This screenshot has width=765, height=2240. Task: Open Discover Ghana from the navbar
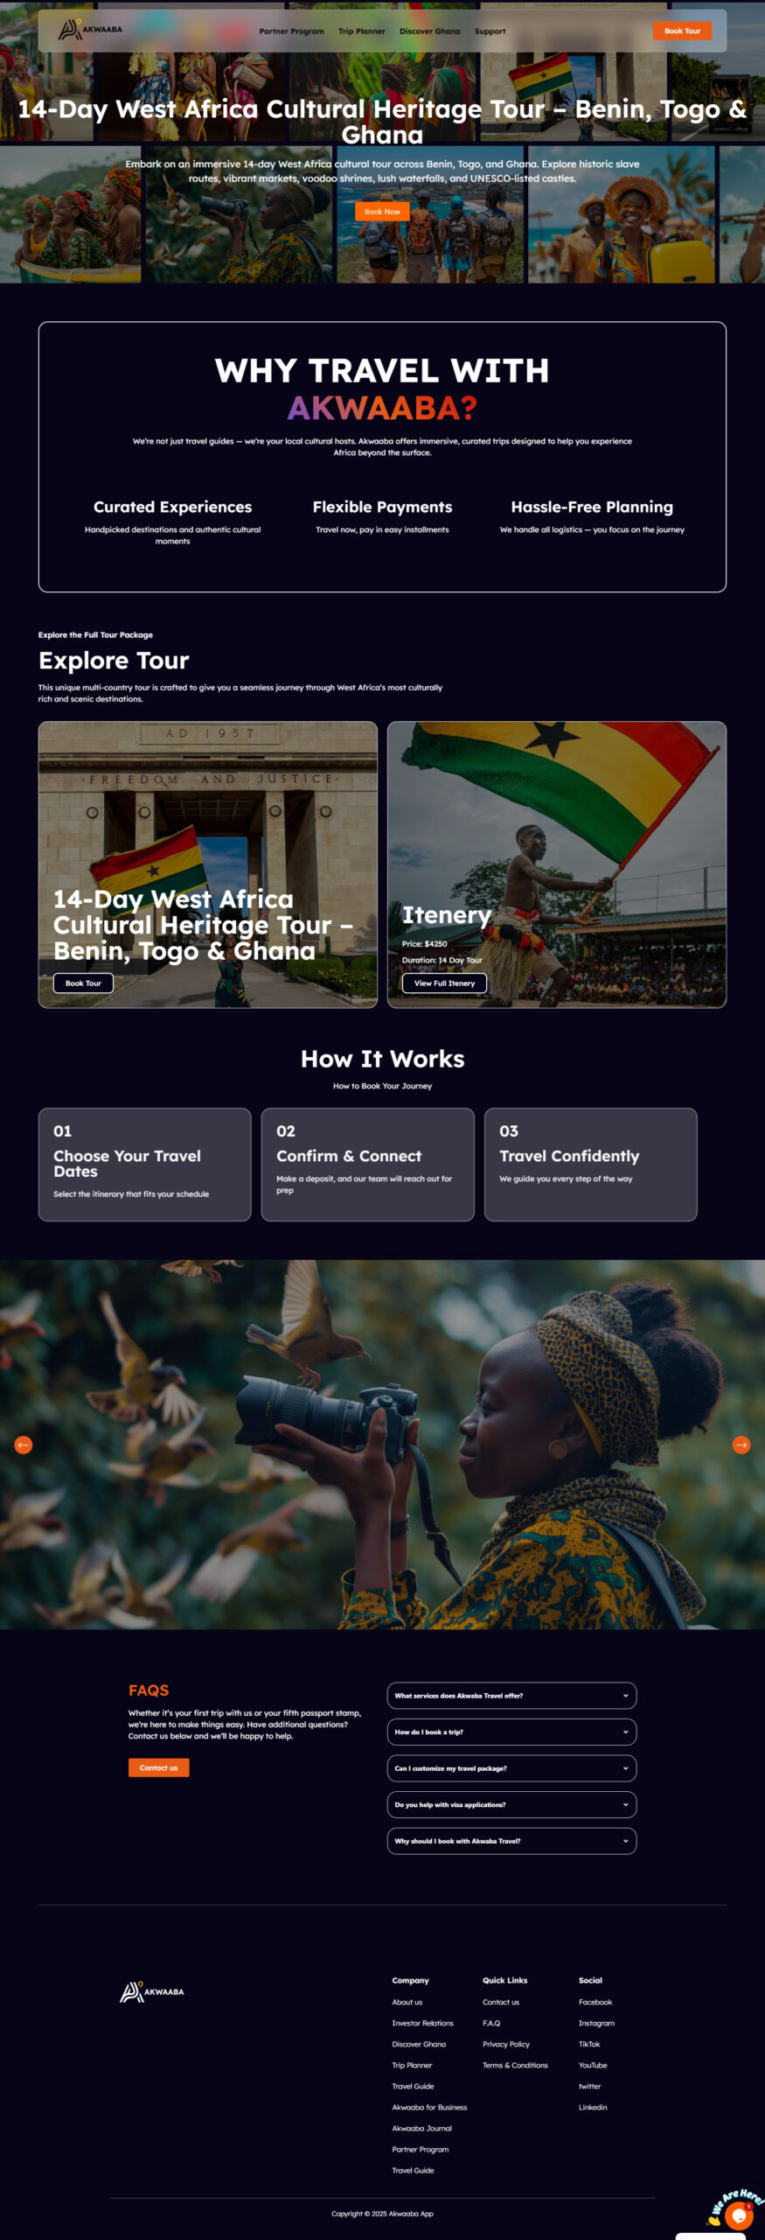429,31
